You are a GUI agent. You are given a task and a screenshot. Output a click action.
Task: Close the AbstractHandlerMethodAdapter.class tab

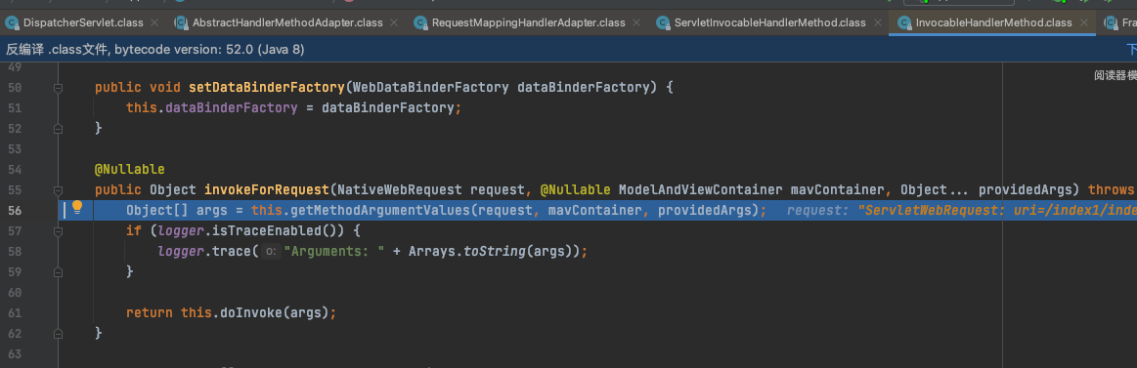[x=394, y=22]
